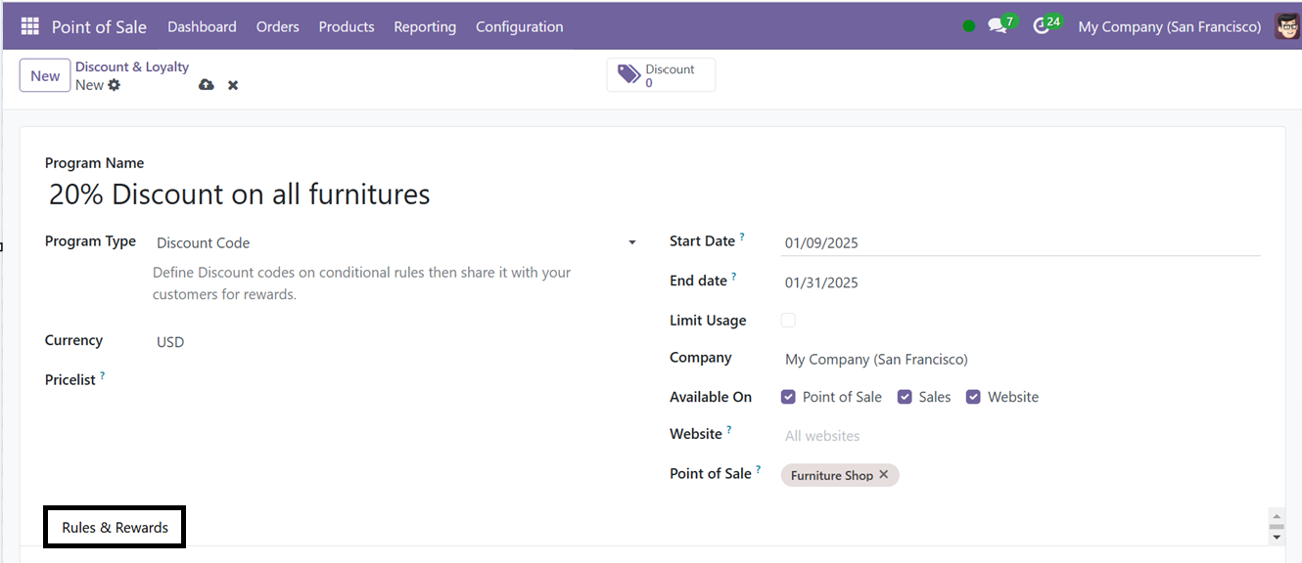The image size is (1302, 563).
Task: Go to Discount & Loyalty breadcrumb
Action: point(132,66)
